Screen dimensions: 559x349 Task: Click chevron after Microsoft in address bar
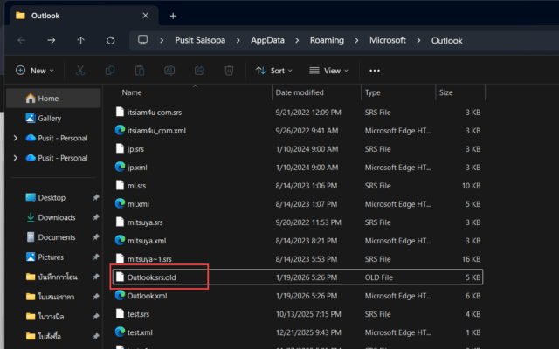coord(418,40)
